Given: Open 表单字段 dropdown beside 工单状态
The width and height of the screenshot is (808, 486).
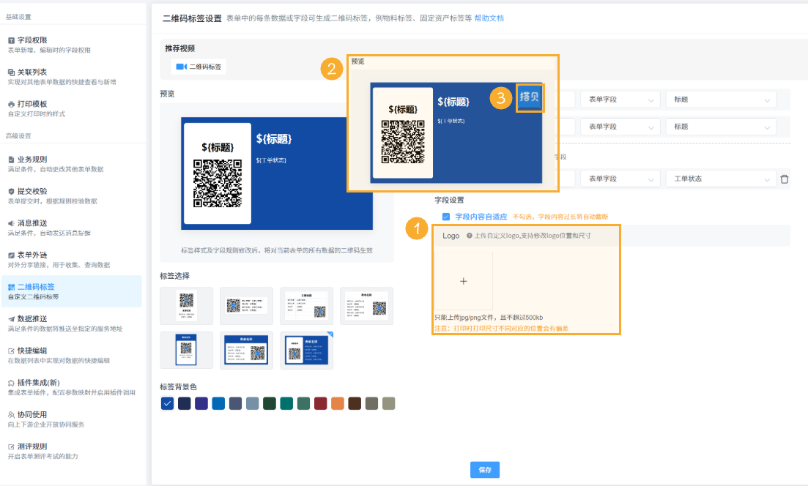Looking at the screenshot, I should 620,179.
